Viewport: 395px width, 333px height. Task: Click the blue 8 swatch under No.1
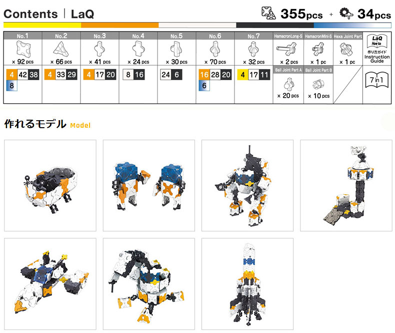(x=11, y=86)
